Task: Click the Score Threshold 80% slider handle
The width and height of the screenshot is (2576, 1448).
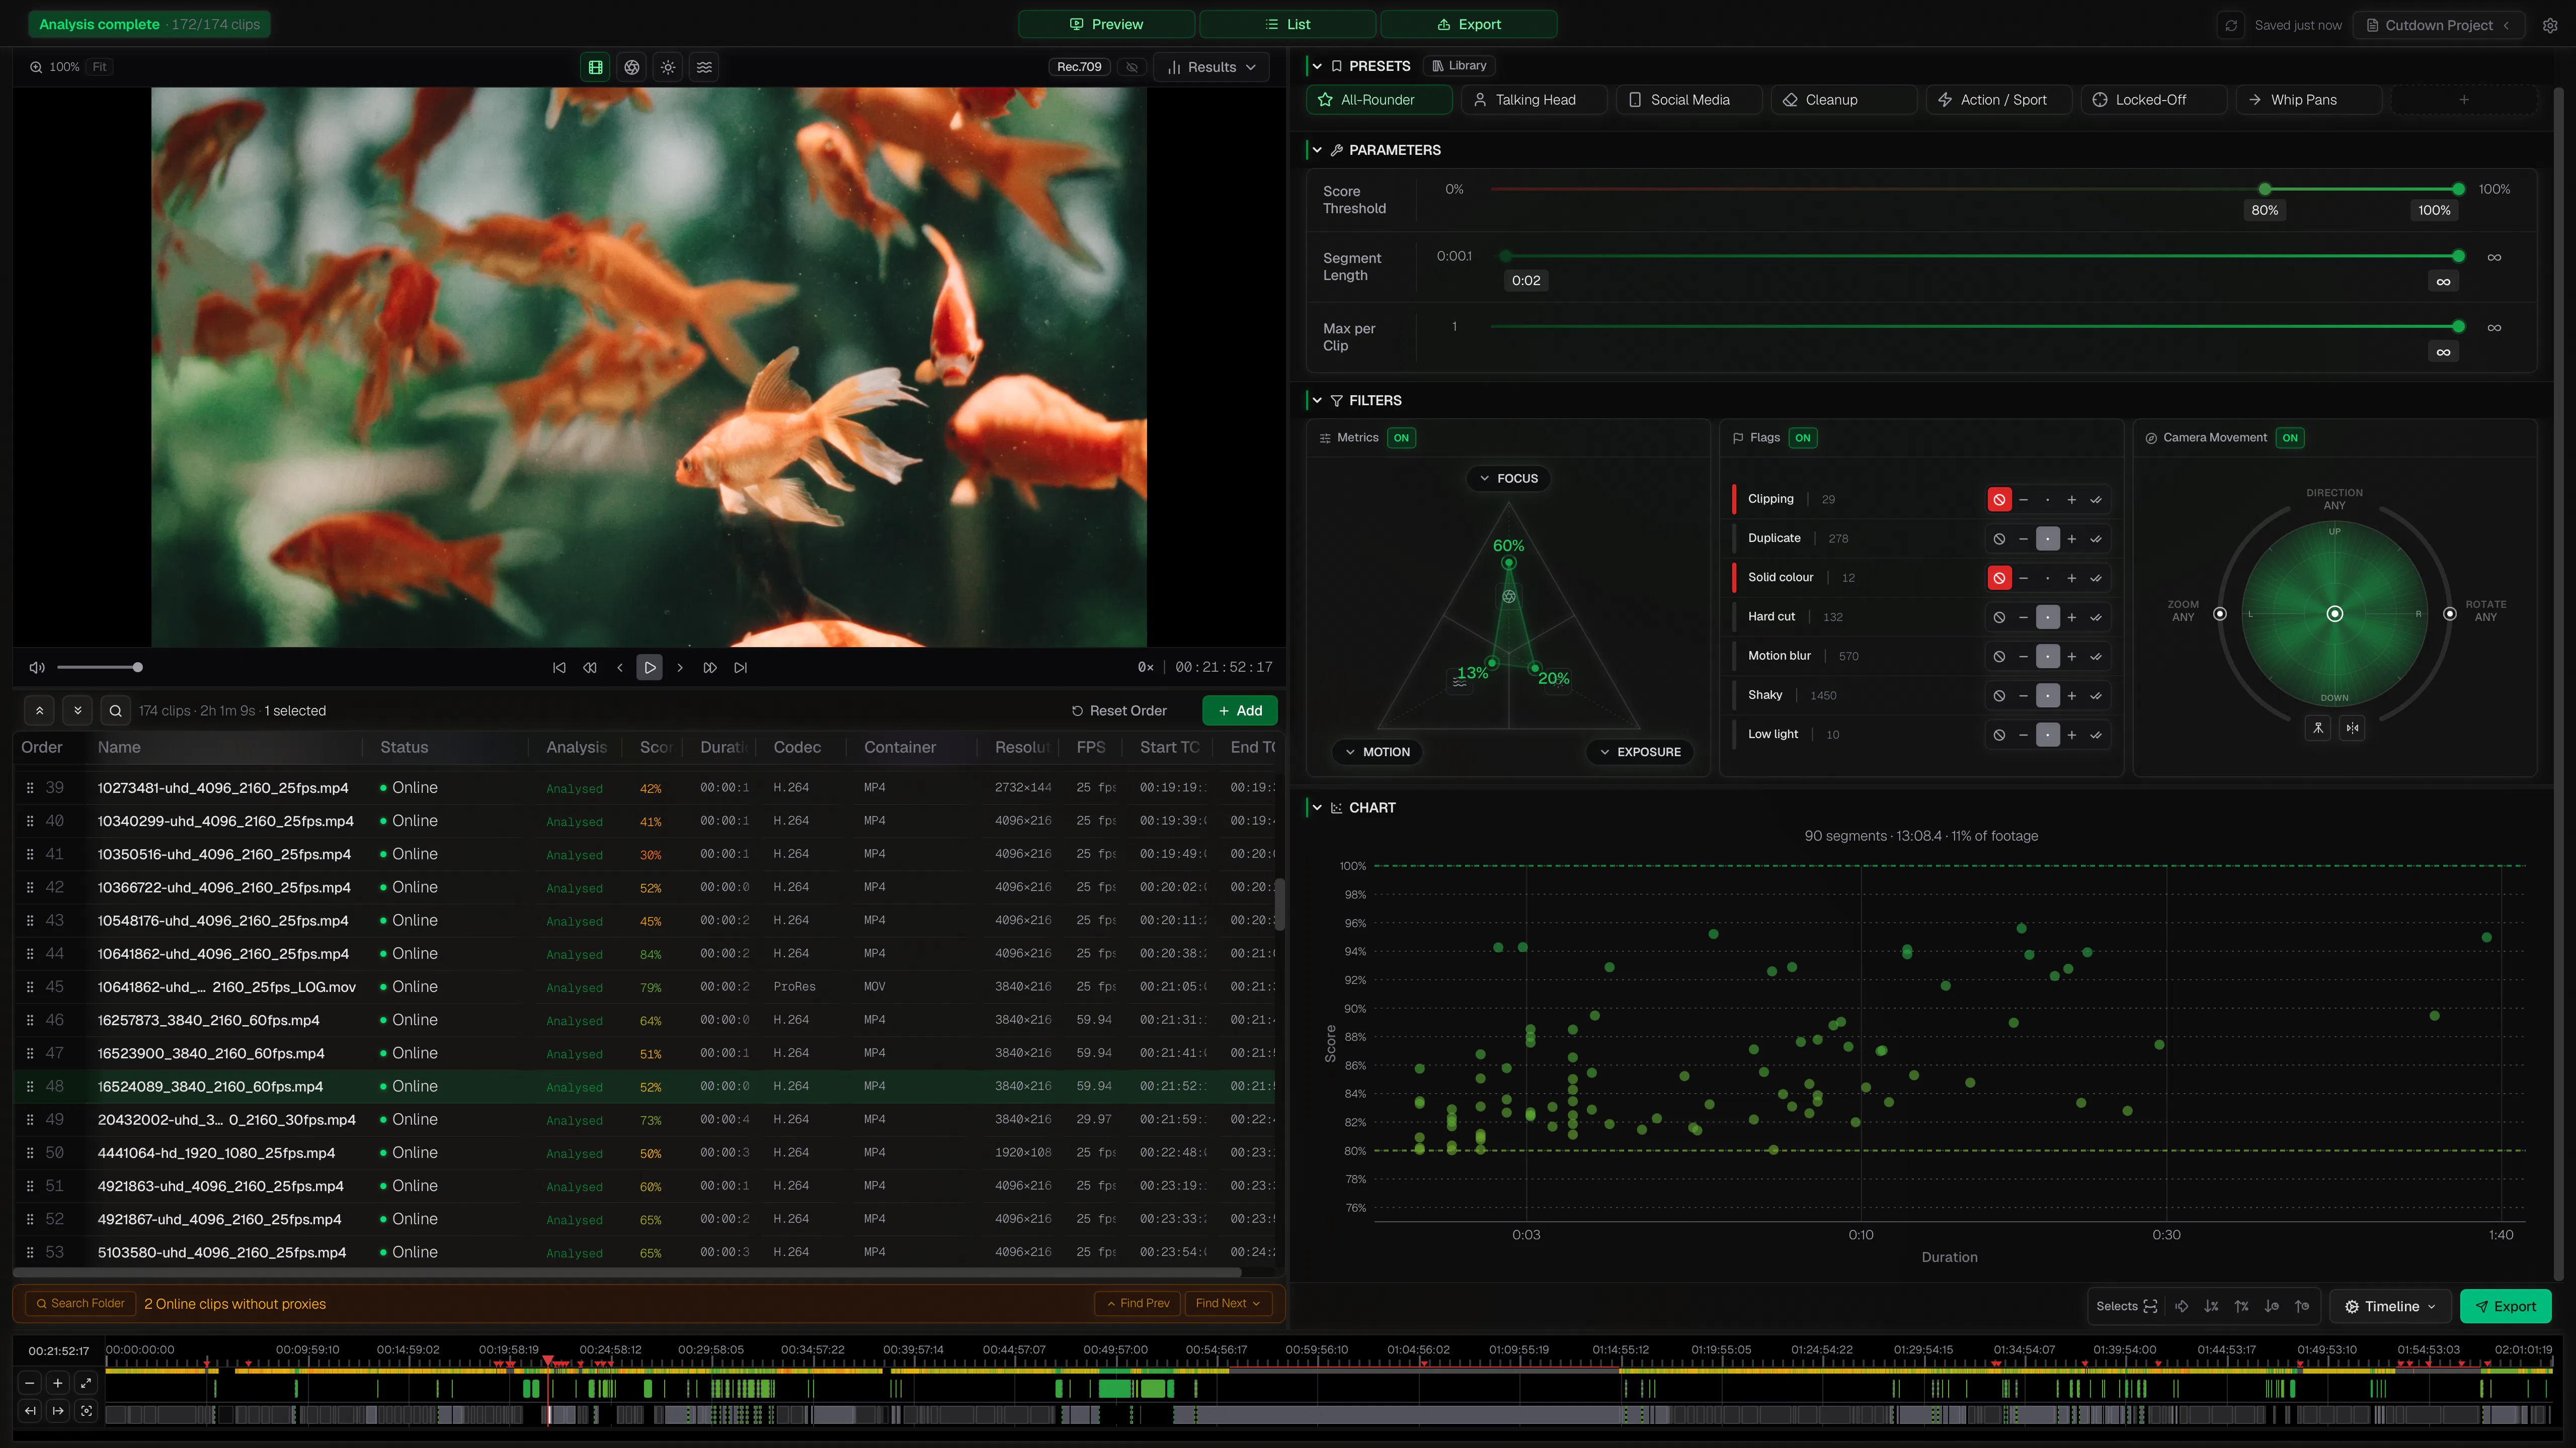Action: pos(2265,189)
